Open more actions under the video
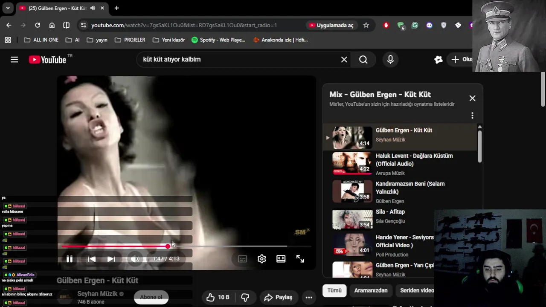The height and width of the screenshot is (307, 546). pos(309,297)
